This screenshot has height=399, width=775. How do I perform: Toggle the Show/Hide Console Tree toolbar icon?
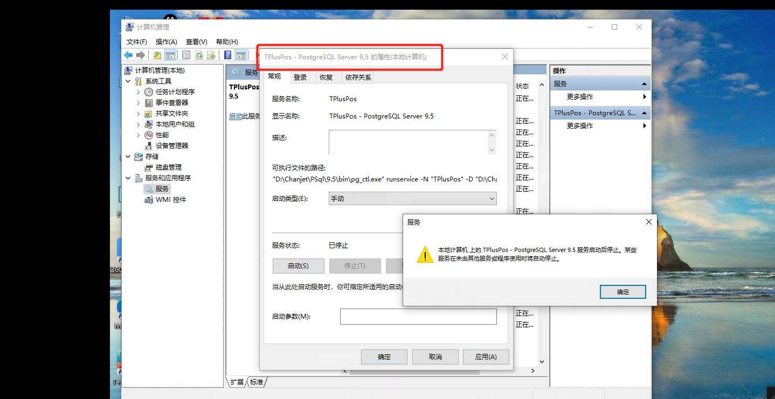point(170,55)
